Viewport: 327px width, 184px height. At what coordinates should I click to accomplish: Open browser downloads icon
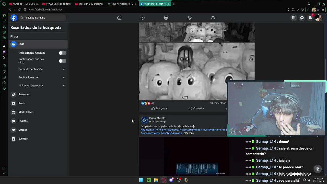[x=318, y=10]
